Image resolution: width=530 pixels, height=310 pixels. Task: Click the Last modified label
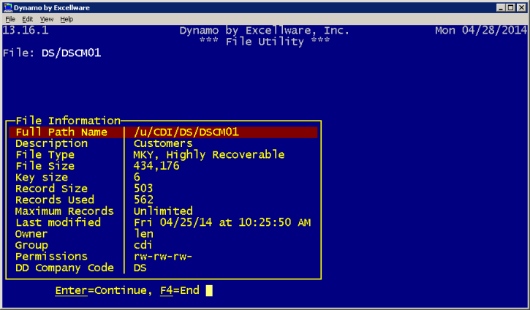click(58, 222)
